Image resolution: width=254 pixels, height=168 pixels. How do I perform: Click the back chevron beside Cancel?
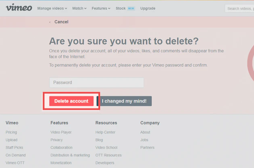pyautogui.click(x=50, y=22)
